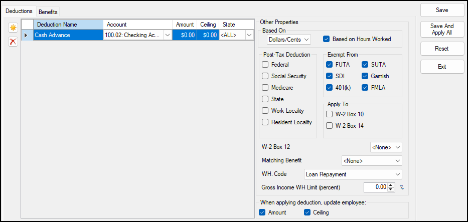Open the W-2 Box 12 dropdown
Viewport: 468px width, 222px height.
coord(386,147)
